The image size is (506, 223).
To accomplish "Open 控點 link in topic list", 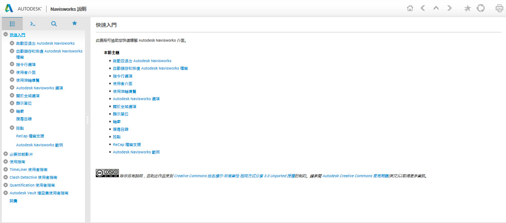I will [x=117, y=137].
